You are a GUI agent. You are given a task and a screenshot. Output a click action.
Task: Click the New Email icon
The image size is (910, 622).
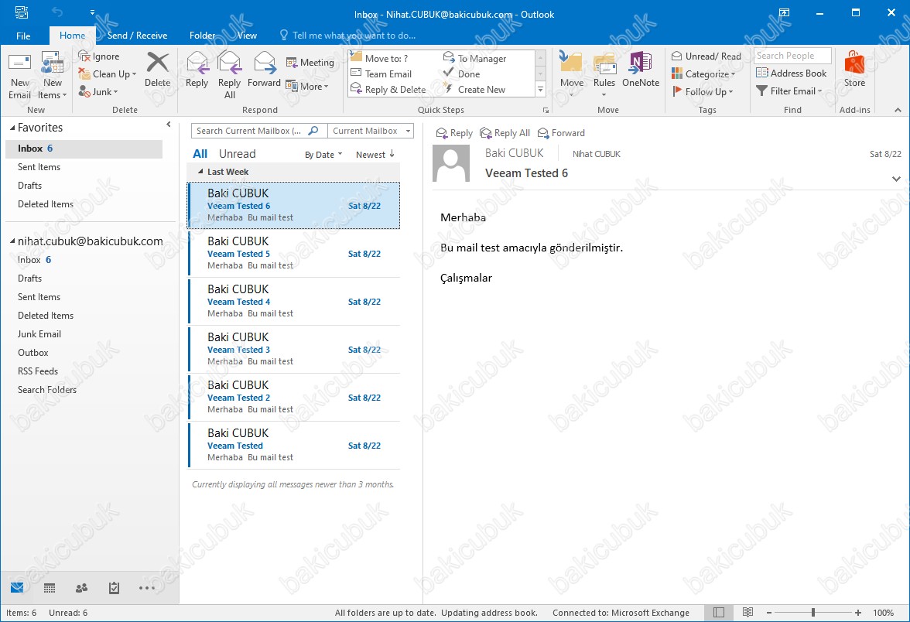[x=20, y=64]
